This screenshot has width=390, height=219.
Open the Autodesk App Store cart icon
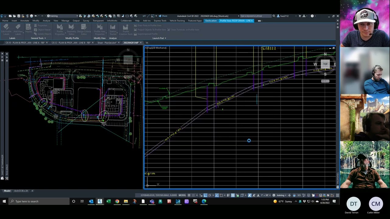(x=300, y=16)
